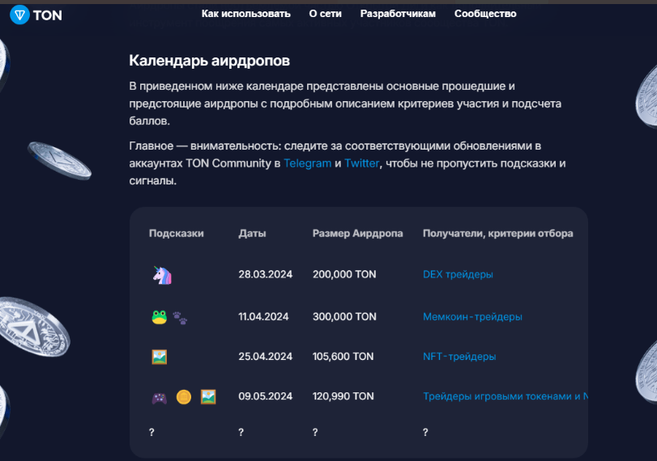Open the Разработчикам menu
Screen dimensions: 657x461
click(x=398, y=14)
